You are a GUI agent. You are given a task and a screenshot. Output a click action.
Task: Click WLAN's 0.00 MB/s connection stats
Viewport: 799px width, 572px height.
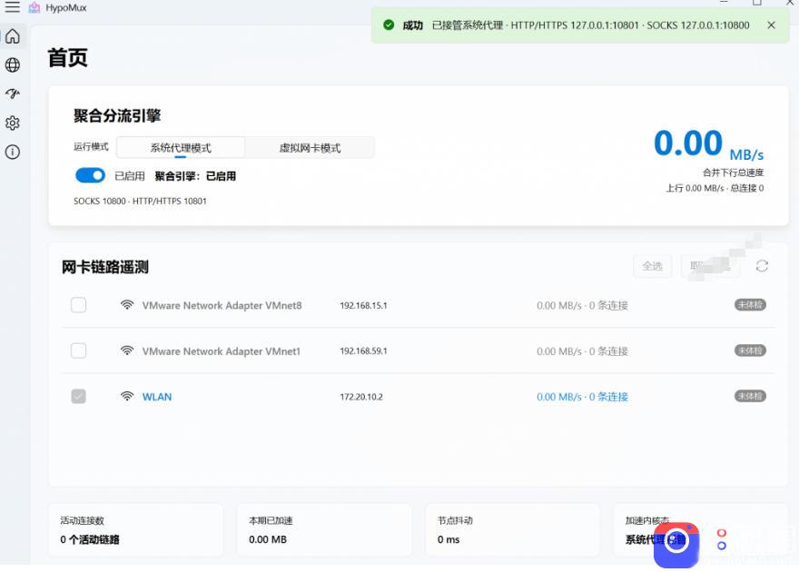[x=582, y=397]
